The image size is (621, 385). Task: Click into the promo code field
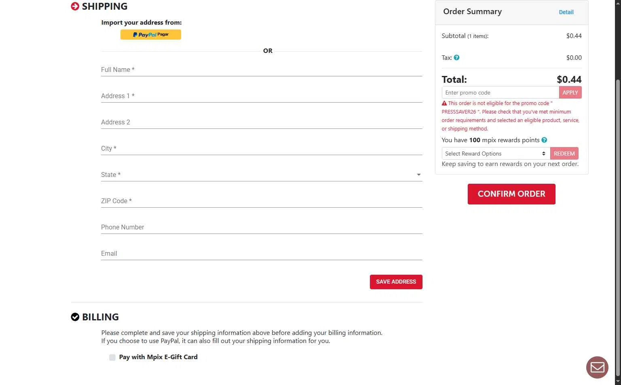[x=500, y=93]
